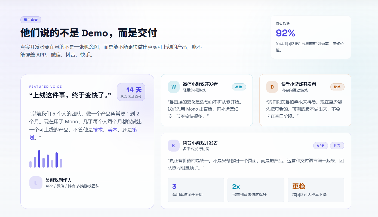Click the 微信小游戏开发者 card title
Screen dimensions: 378x217
pos(200,84)
